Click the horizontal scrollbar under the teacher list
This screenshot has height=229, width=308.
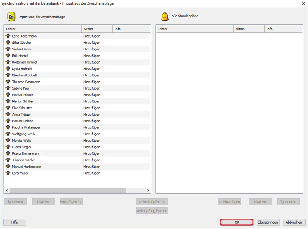tap(68, 190)
